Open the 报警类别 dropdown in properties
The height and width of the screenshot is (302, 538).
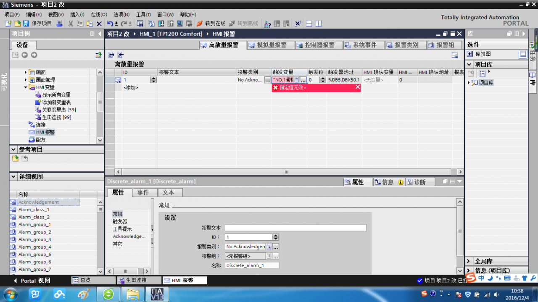click(269, 247)
